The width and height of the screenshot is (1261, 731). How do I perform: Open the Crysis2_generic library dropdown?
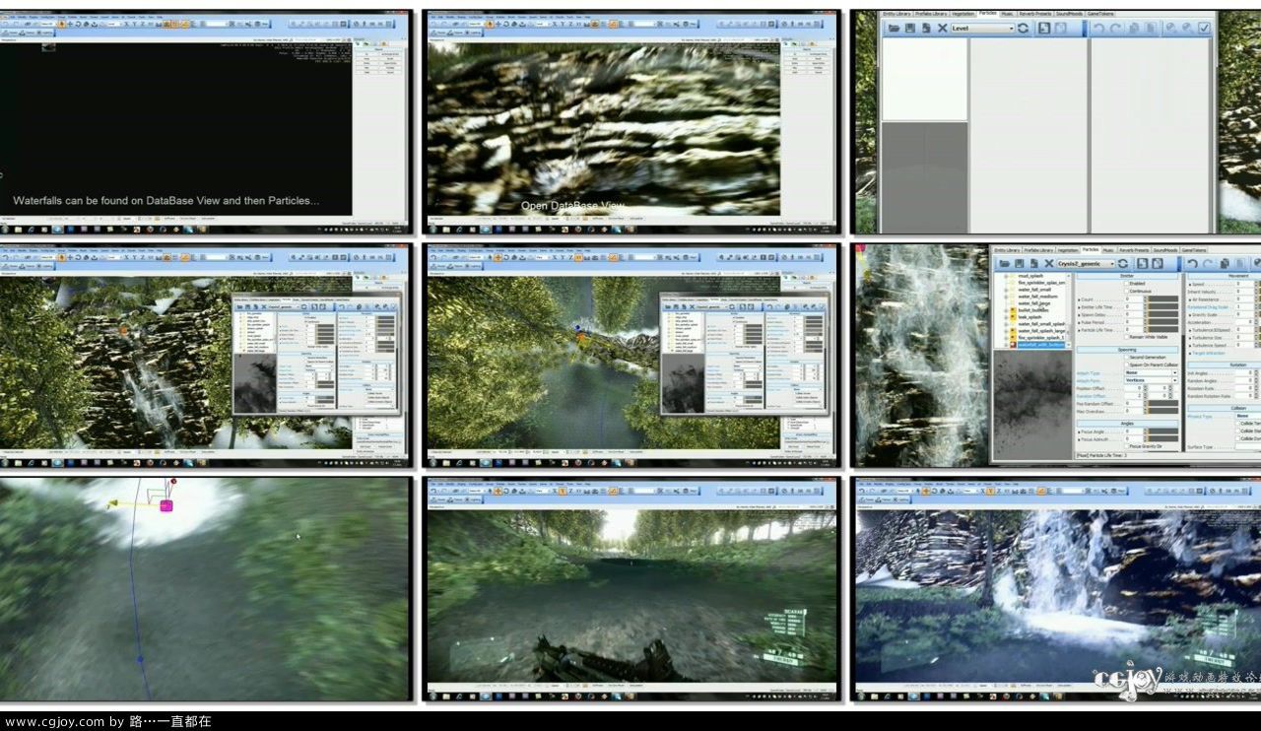point(1086,263)
